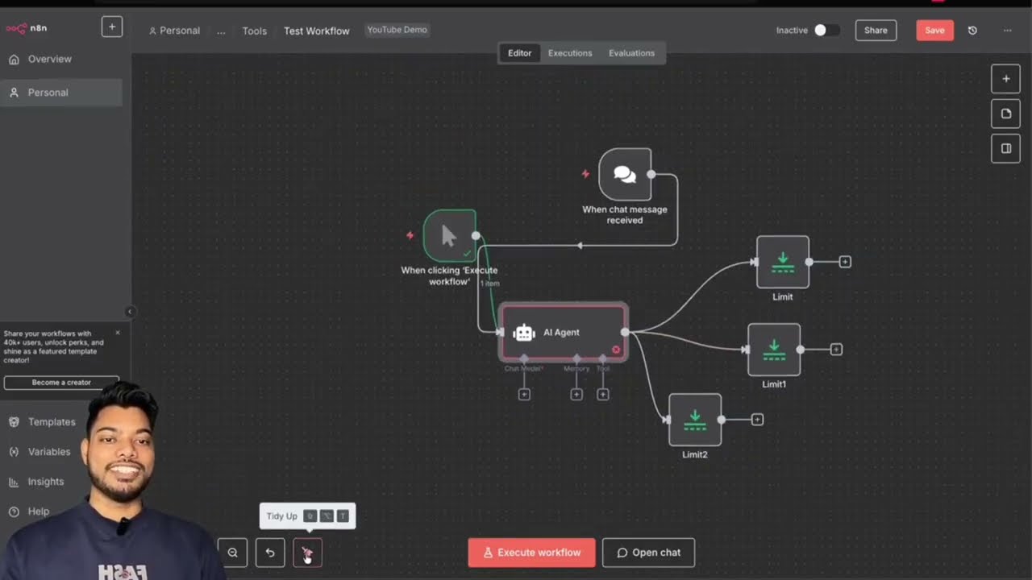Switch to the Evaluations tab

[631, 53]
